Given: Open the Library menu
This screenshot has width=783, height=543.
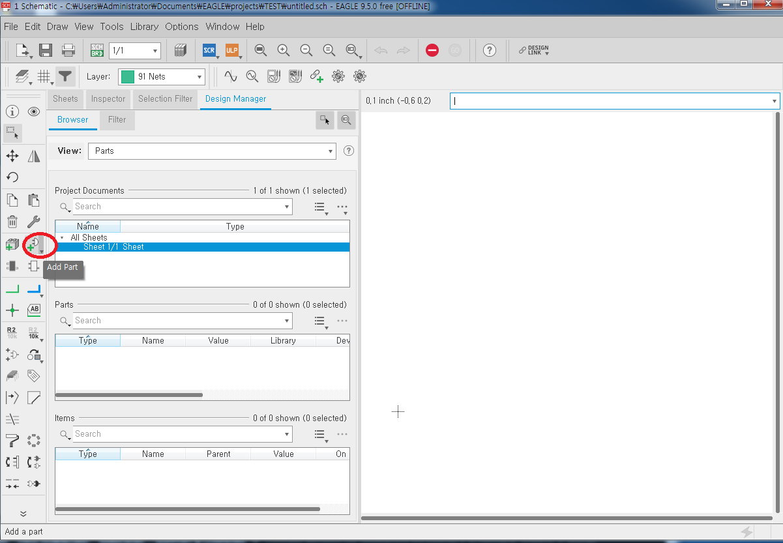Looking at the screenshot, I should [144, 27].
